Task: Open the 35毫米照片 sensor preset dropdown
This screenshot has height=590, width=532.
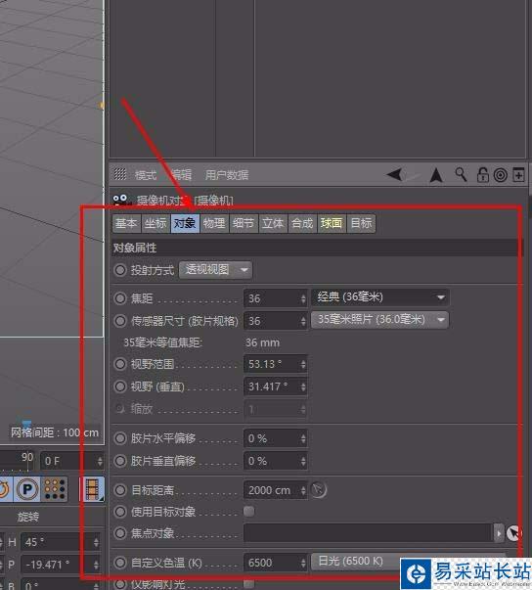Action: pos(379,320)
